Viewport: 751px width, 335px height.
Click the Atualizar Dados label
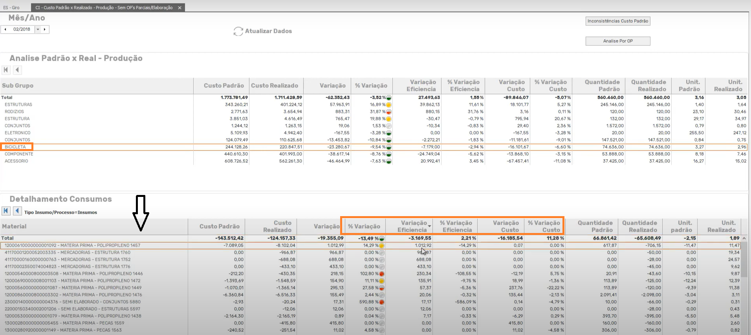coord(269,31)
